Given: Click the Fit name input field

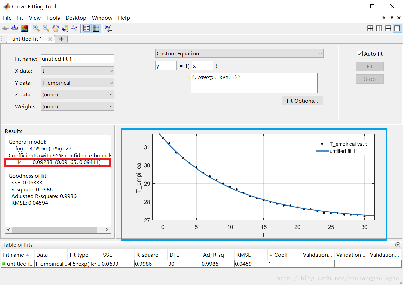Looking at the screenshot, I should click(x=77, y=59).
